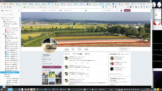Viewport: 162px width, 91px height.
Task: Like the second tweet
Action: (x=82, y=70)
